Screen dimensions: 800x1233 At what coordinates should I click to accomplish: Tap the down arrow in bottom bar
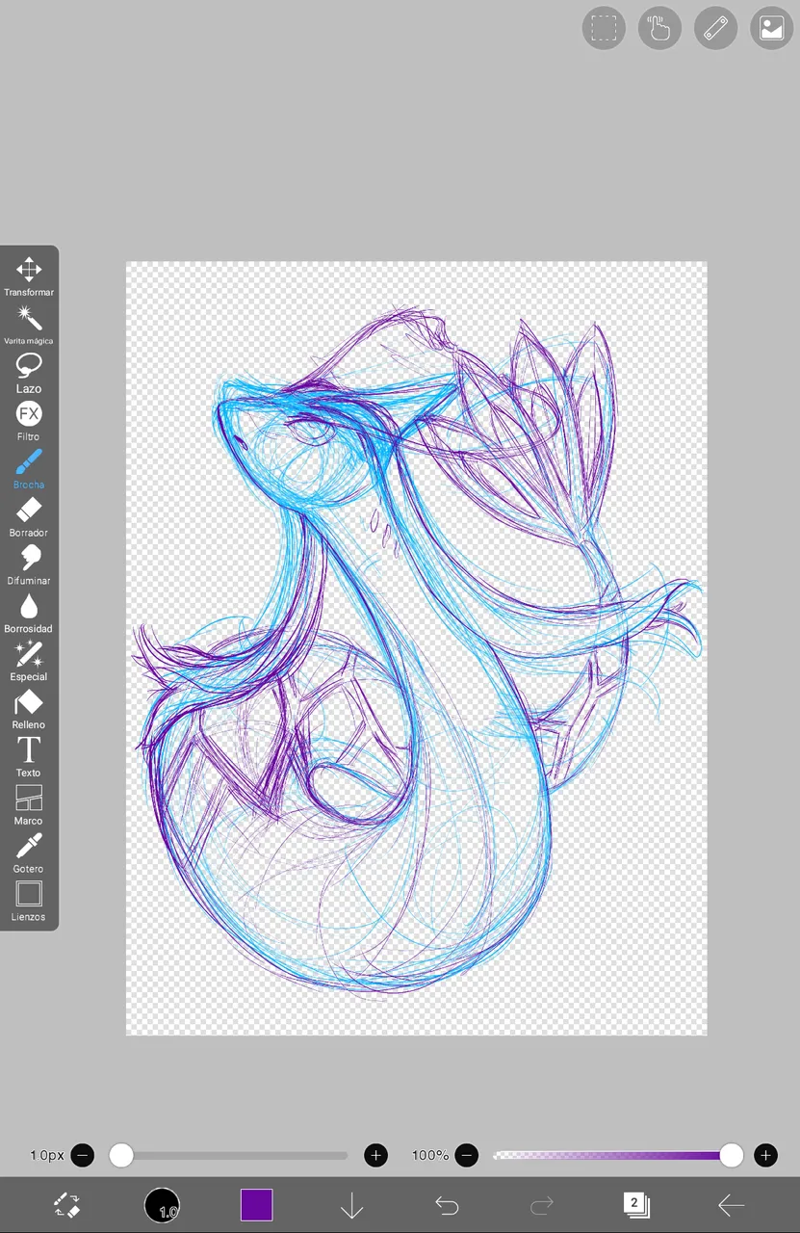click(x=351, y=1205)
